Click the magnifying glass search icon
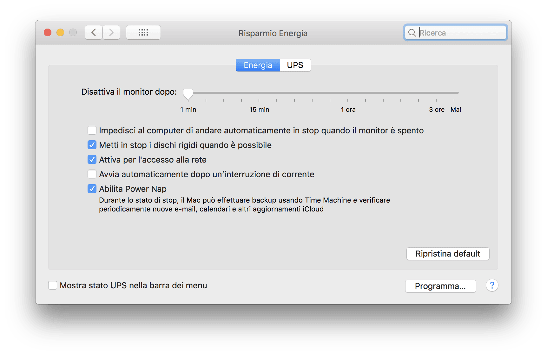 click(x=412, y=33)
